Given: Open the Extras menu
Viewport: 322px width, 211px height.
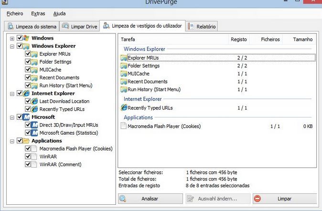Looking at the screenshot, I should [38, 14].
